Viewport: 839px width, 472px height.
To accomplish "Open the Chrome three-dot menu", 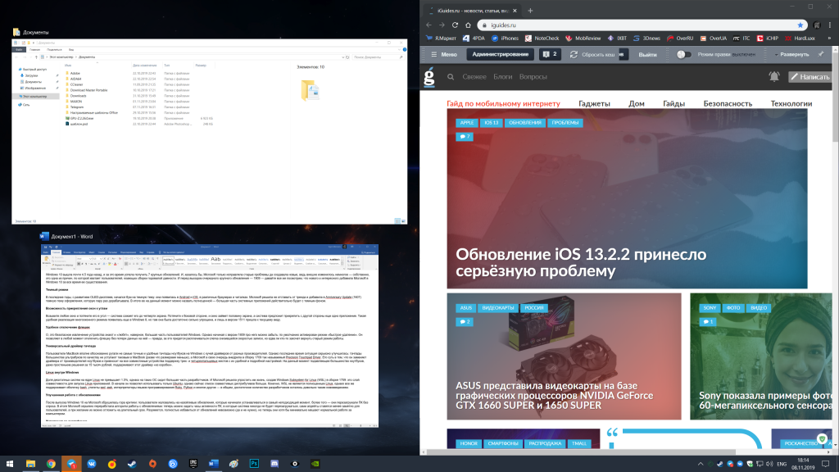I will [x=830, y=25].
